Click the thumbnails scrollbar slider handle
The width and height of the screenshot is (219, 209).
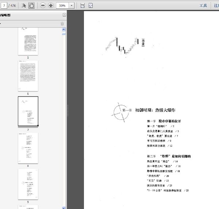(x=64, y=34)
